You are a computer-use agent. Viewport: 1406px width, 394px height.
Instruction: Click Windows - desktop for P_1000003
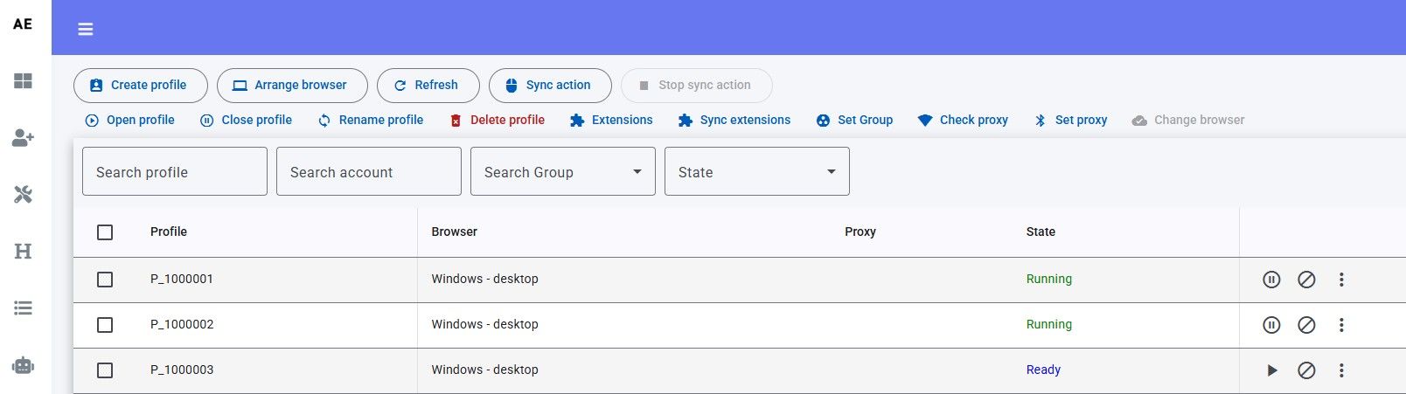point(485,370)
